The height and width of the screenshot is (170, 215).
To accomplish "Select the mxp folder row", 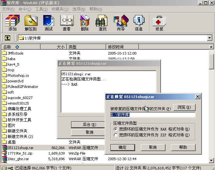I will pyautogui.click(x=11, y=70).
